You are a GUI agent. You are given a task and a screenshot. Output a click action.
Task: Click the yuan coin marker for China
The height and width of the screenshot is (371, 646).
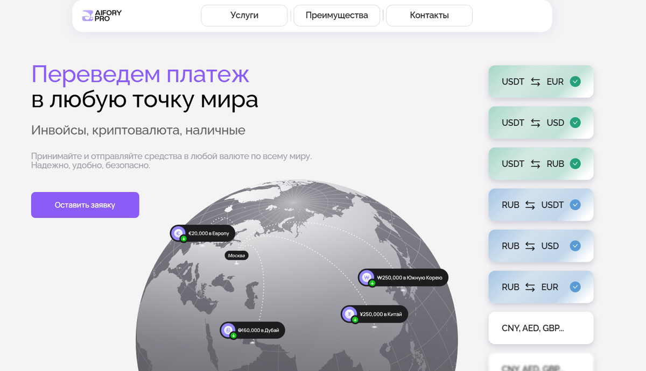point(350,313)
